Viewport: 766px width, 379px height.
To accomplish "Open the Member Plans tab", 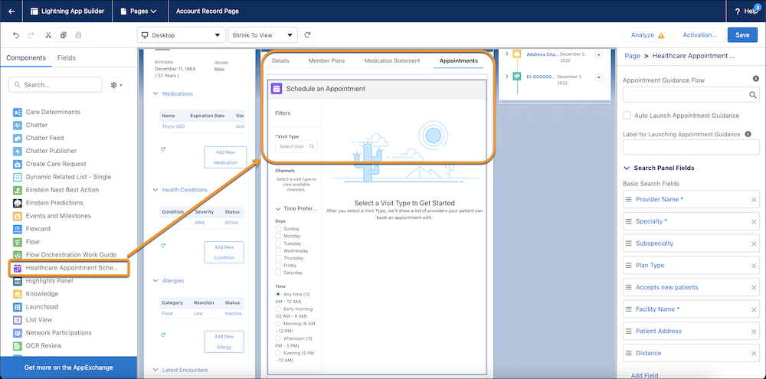I will pos(327,61).
